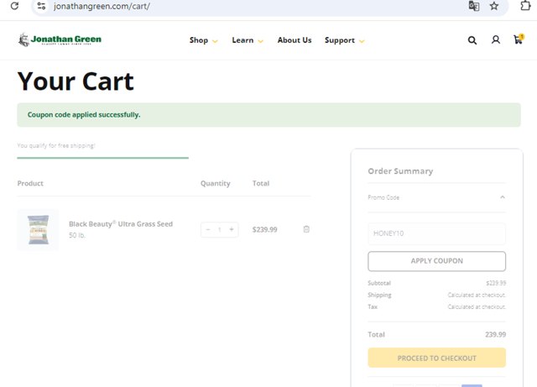Screen dimensions: 537x387
Task: Expand the Support dropdown chevron
Action: (362, 41)
